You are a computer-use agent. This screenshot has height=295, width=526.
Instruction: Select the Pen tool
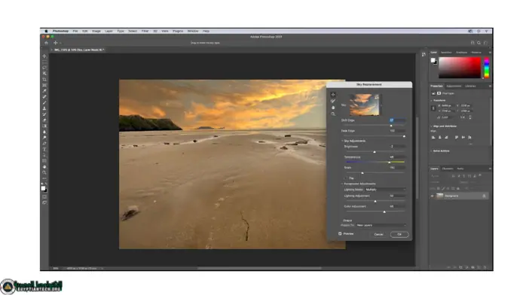tap(44, 143)
